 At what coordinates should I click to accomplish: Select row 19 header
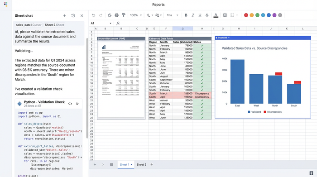pyautogui.click(x=91, y=93)
